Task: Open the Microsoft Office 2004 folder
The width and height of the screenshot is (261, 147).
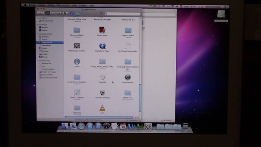Action: pos(77,19)
